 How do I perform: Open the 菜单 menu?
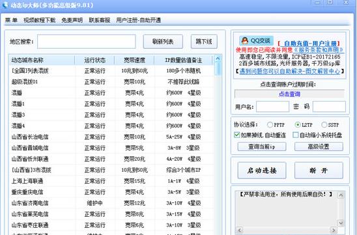[x=11, y=20]
